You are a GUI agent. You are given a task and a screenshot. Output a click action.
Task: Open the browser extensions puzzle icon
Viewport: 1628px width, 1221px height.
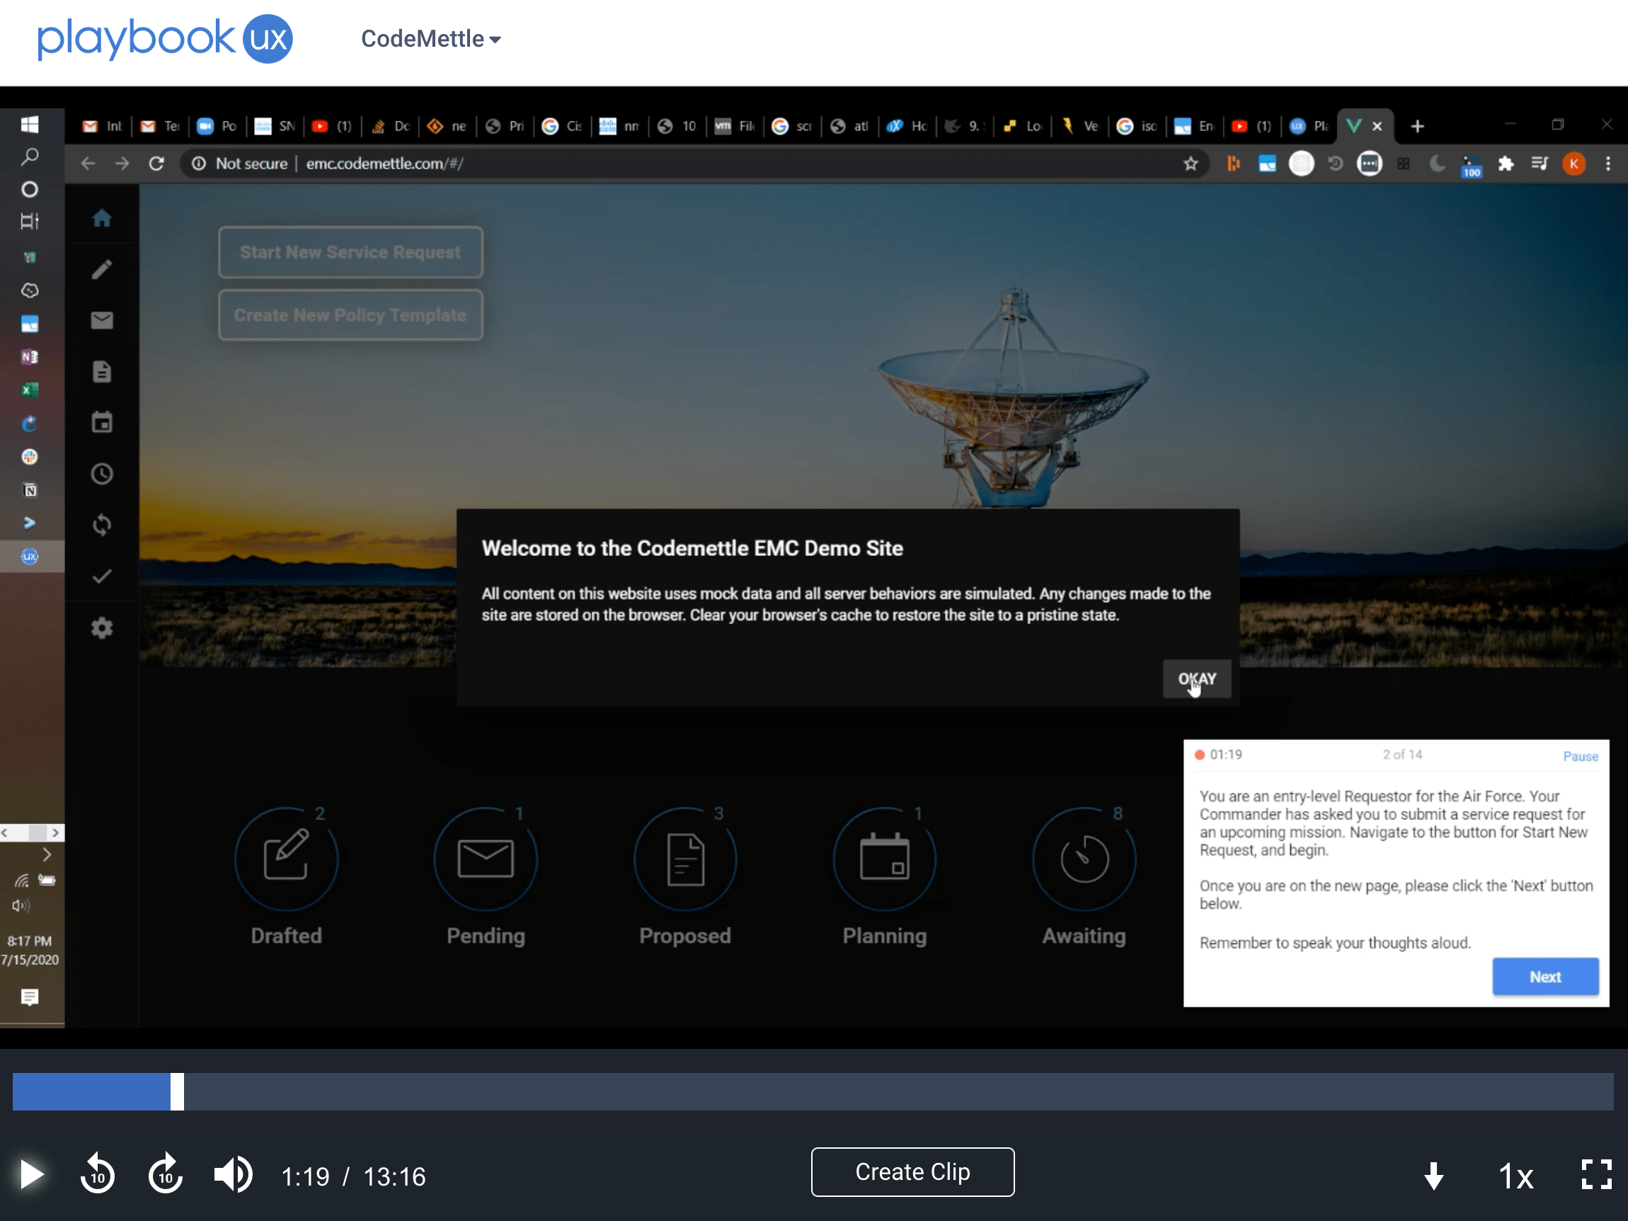coord(1505,164)
